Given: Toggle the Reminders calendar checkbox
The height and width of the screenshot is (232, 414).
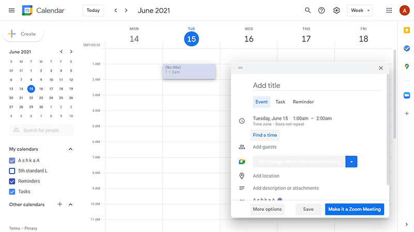Looking at the screenshot, I should click(x=12, y=181).
